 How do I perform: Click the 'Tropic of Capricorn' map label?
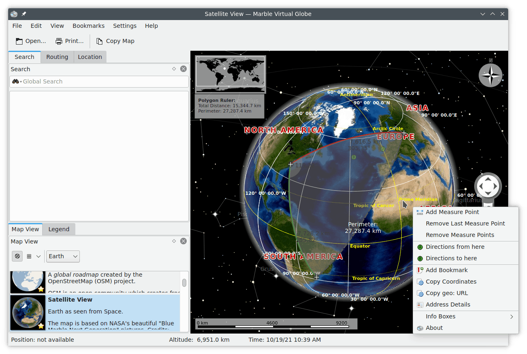(376, 278)
